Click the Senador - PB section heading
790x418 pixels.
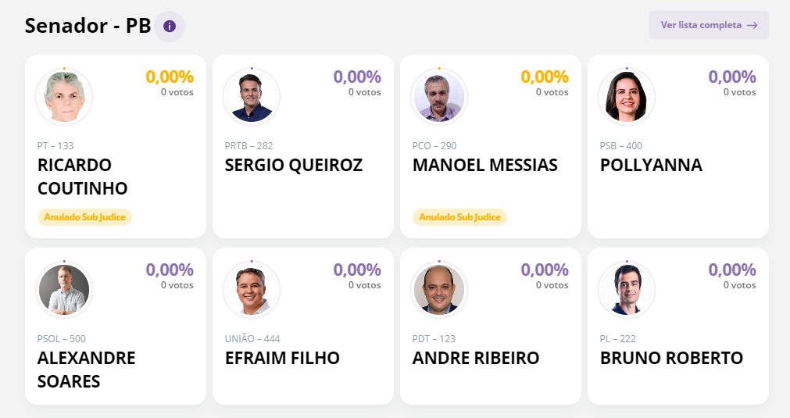88,26
